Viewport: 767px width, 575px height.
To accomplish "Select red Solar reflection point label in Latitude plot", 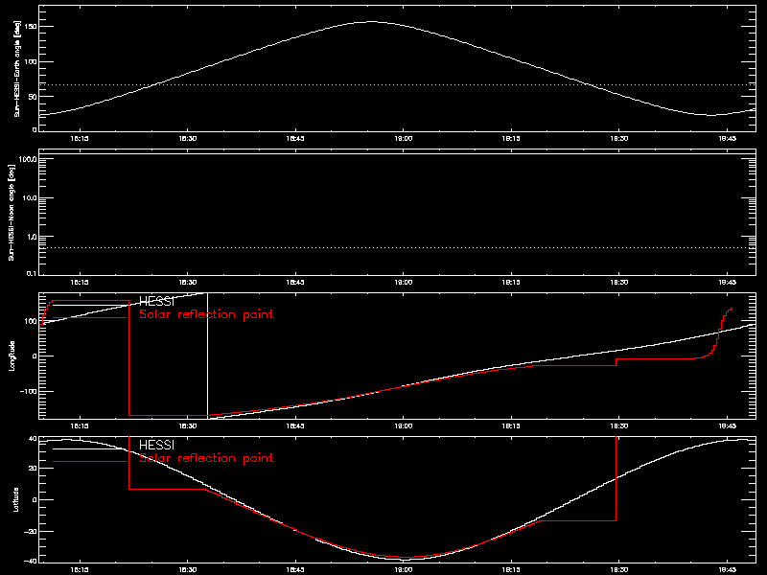I will pyautogui.click(x=206, y=458).
